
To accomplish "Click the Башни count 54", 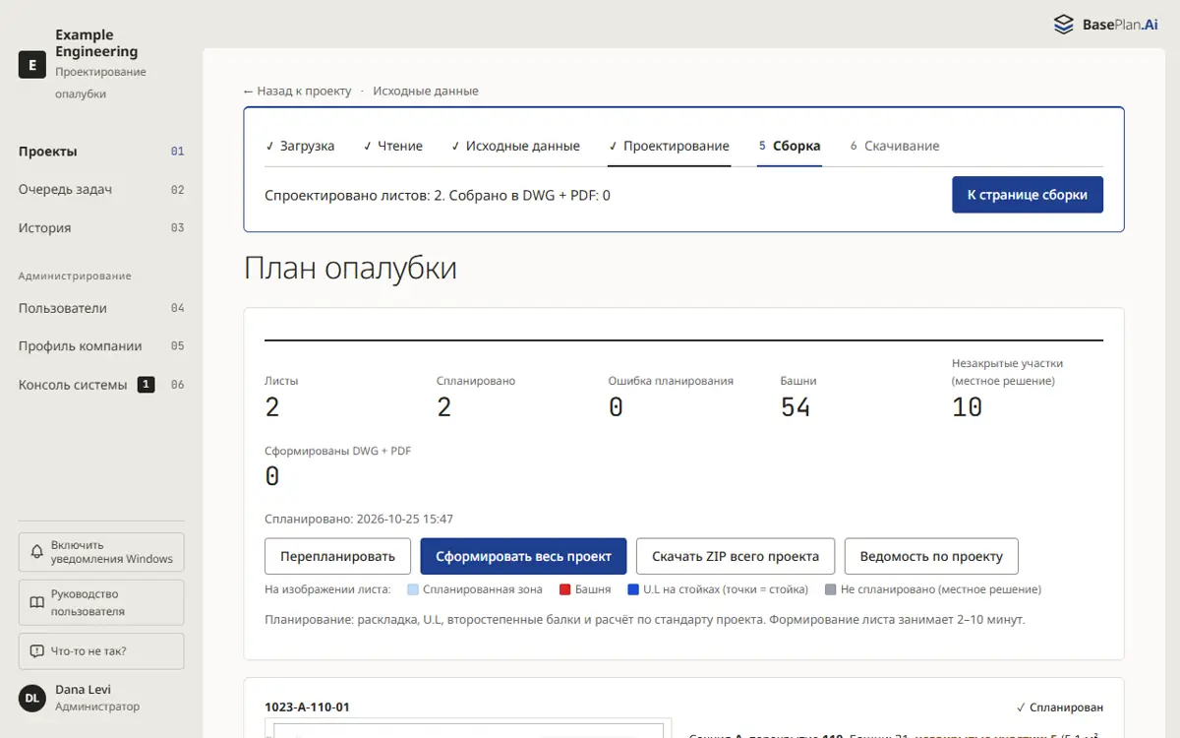I will 796,407.
